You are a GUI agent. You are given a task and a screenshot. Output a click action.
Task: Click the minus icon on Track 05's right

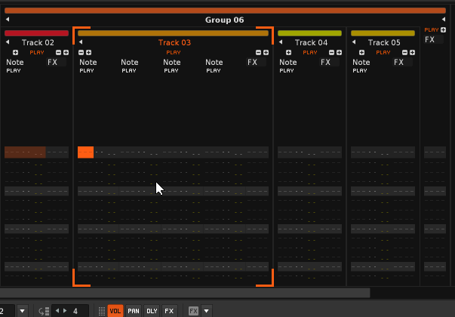(404, 53)
